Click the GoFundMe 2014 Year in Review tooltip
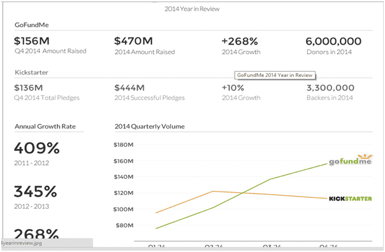The width and height of the screenshot is (385, 252). [x=275, y=75]
